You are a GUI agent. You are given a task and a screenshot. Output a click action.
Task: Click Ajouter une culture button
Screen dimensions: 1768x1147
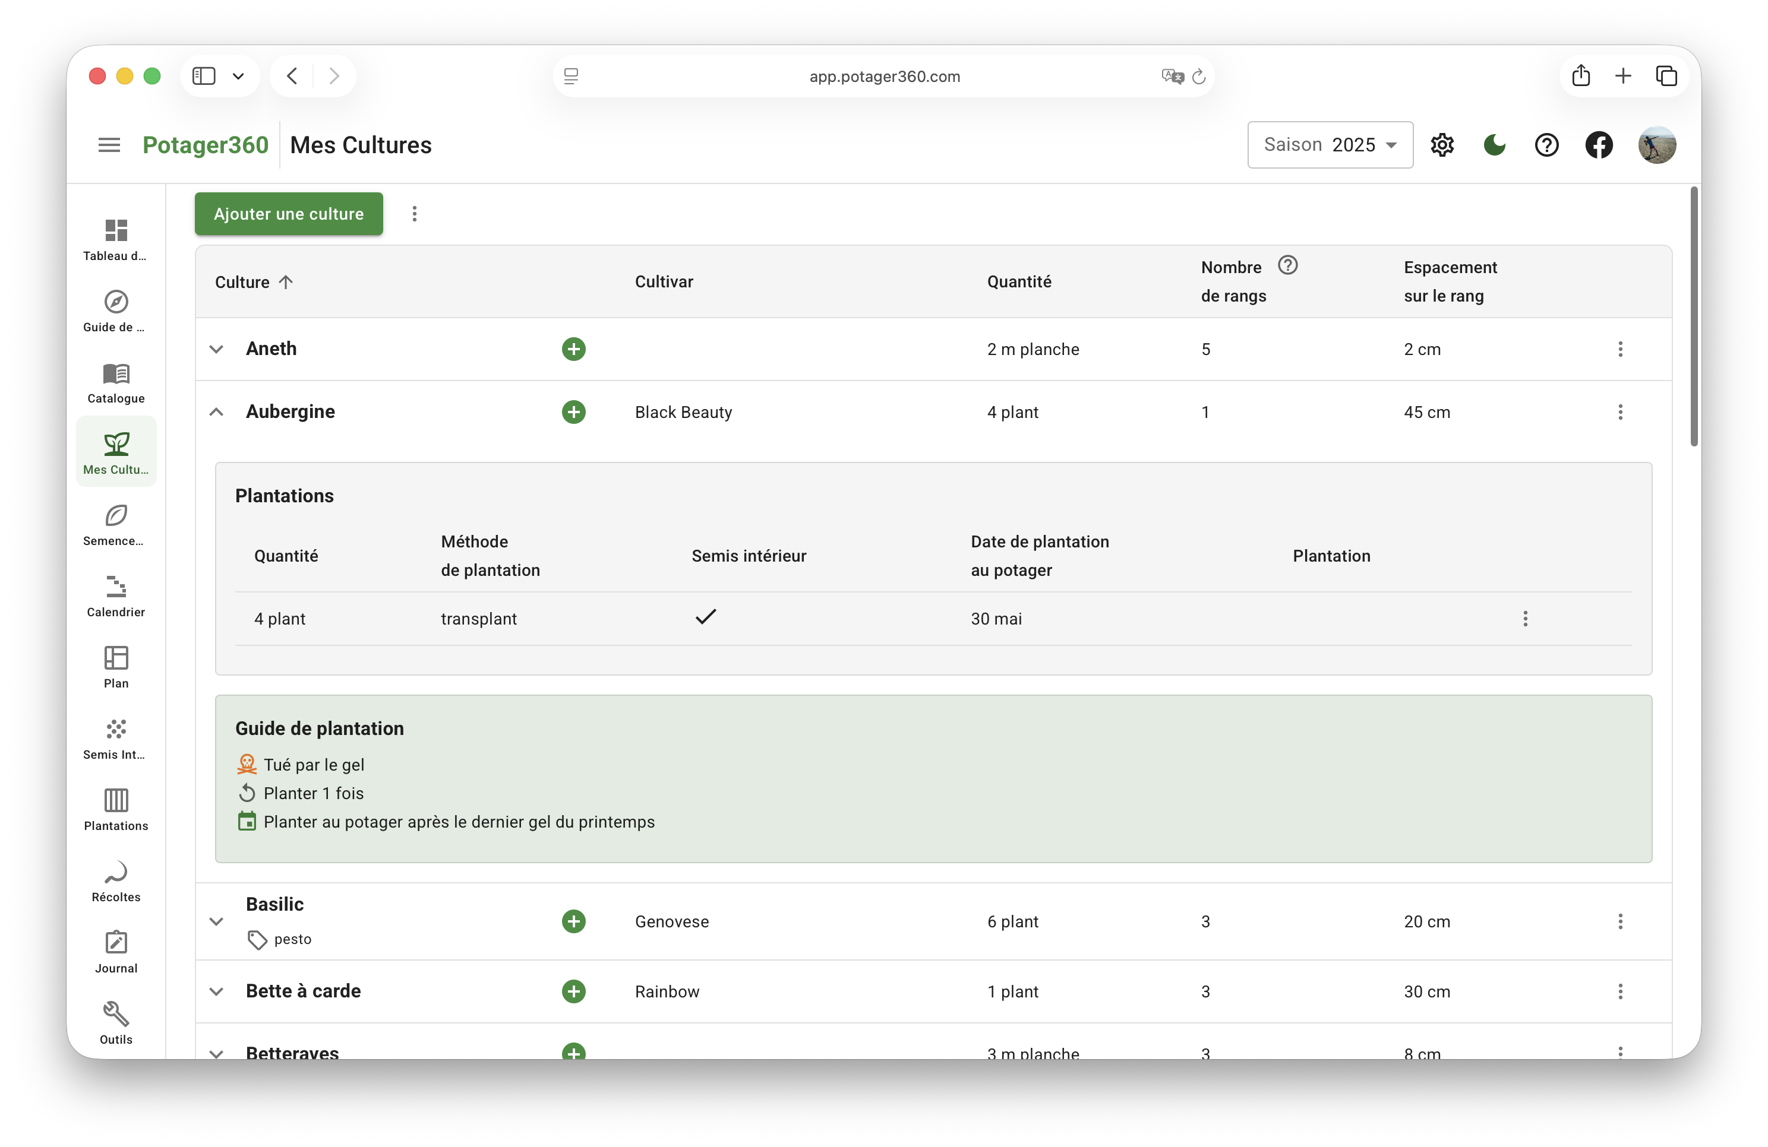click(289, 214)
